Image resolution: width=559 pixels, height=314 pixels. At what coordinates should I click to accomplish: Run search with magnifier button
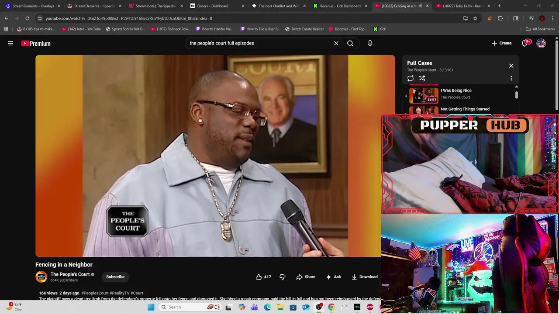pyautogui.click(x=350, y=43)
